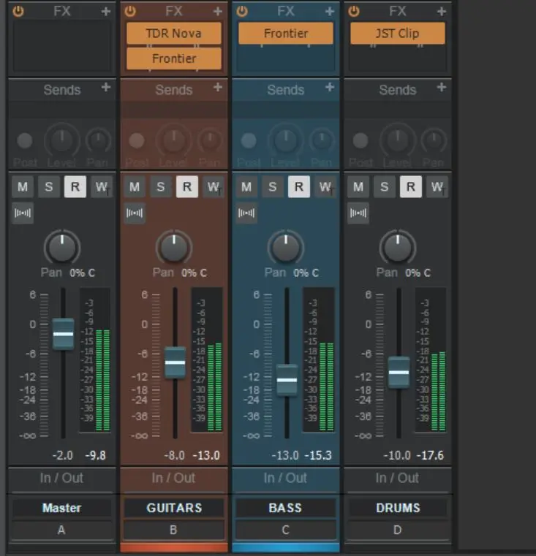Viewport: 536px width, 556px height.
Task: Click the pan knob on BASS channel
Action: coord(285,248)
